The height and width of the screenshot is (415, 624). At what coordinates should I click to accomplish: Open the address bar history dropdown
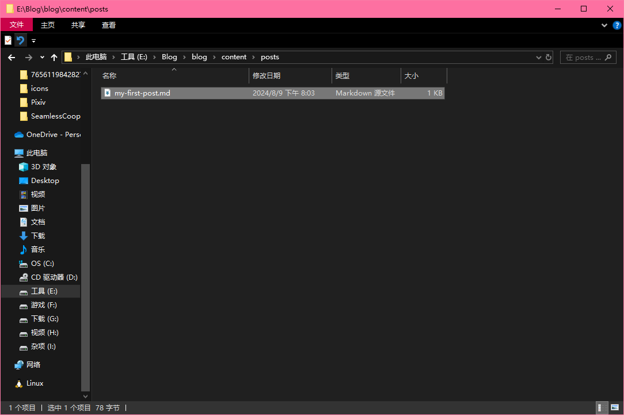[x=539, y=58]
